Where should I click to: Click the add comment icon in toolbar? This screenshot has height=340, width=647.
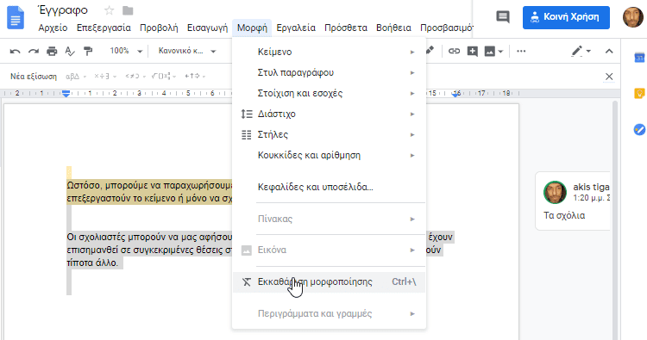pyautogui.click(x=472, y=52)
